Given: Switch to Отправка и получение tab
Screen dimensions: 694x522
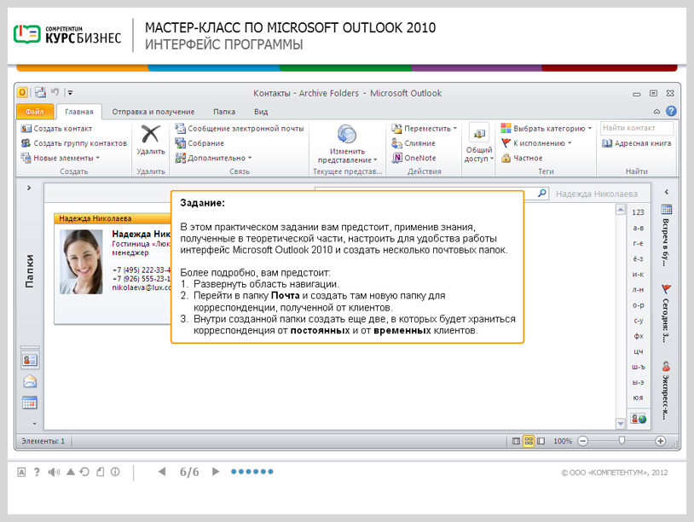Looking at the screenshot, I should coord(153,112).
